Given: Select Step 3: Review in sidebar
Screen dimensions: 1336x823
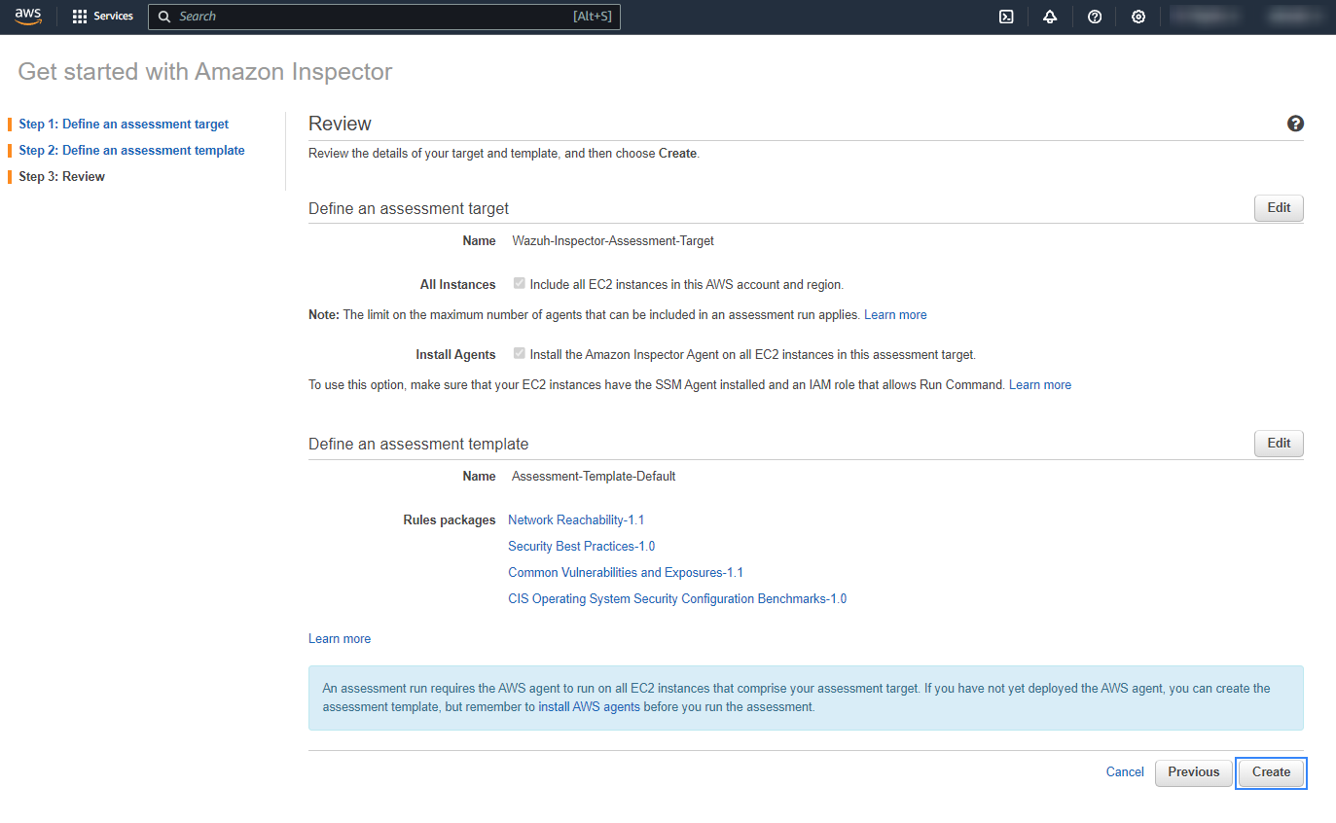Looking at the screenshot, I should pos(61,177).
